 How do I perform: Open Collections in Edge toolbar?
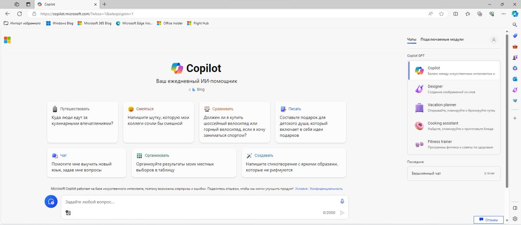pos(480,14)
